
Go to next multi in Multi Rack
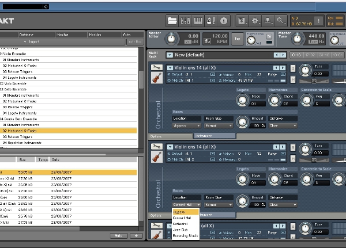(283, 55)
